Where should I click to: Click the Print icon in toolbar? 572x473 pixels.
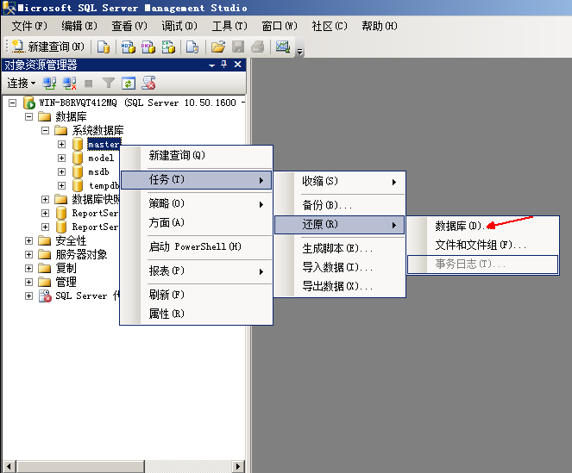[258, 47]
